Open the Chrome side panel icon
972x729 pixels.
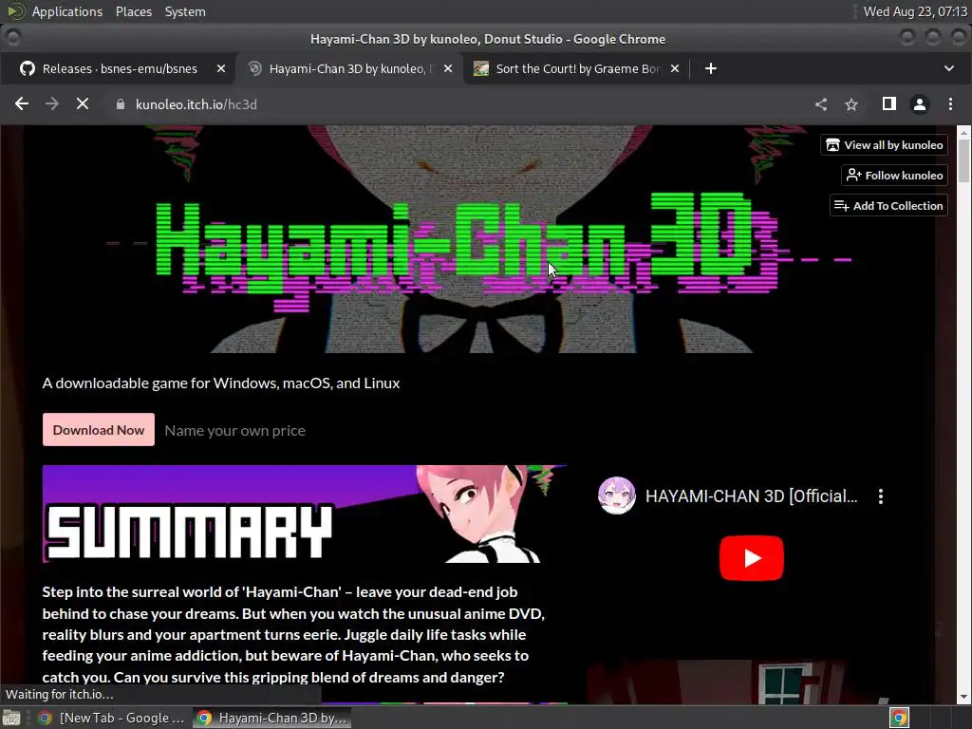coord(888,104)
